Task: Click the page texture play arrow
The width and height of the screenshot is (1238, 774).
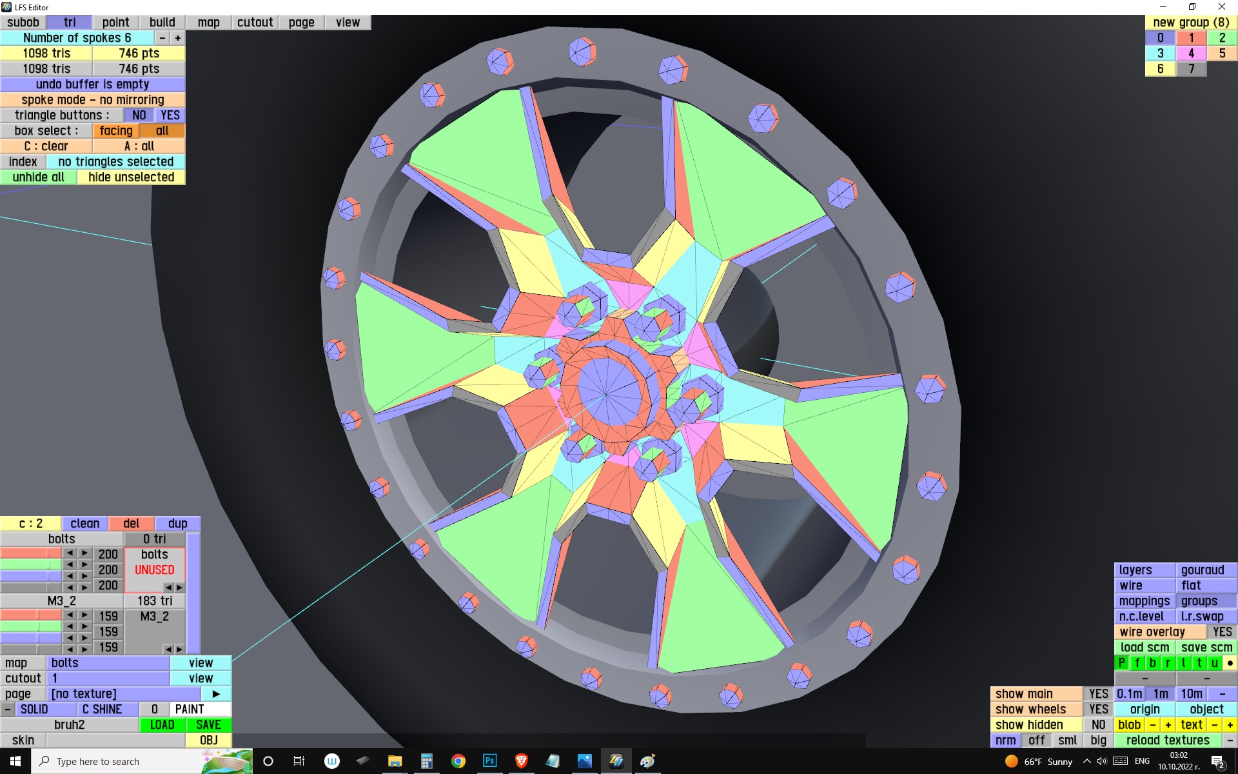Action: click(x=216, y=694)
